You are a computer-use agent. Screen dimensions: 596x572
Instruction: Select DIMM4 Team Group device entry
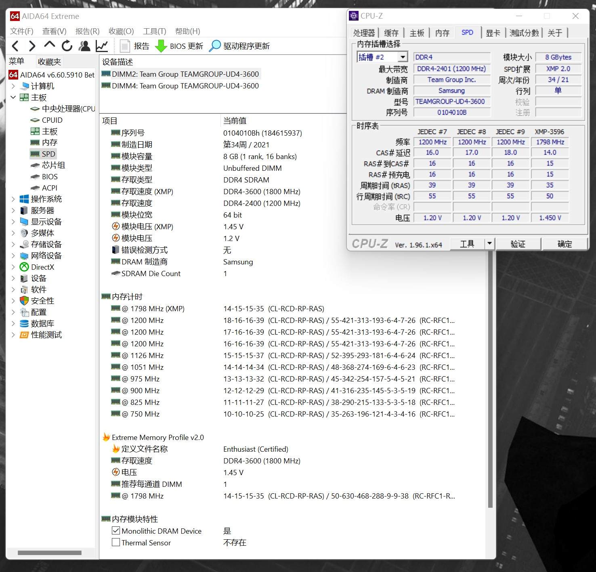185,86
